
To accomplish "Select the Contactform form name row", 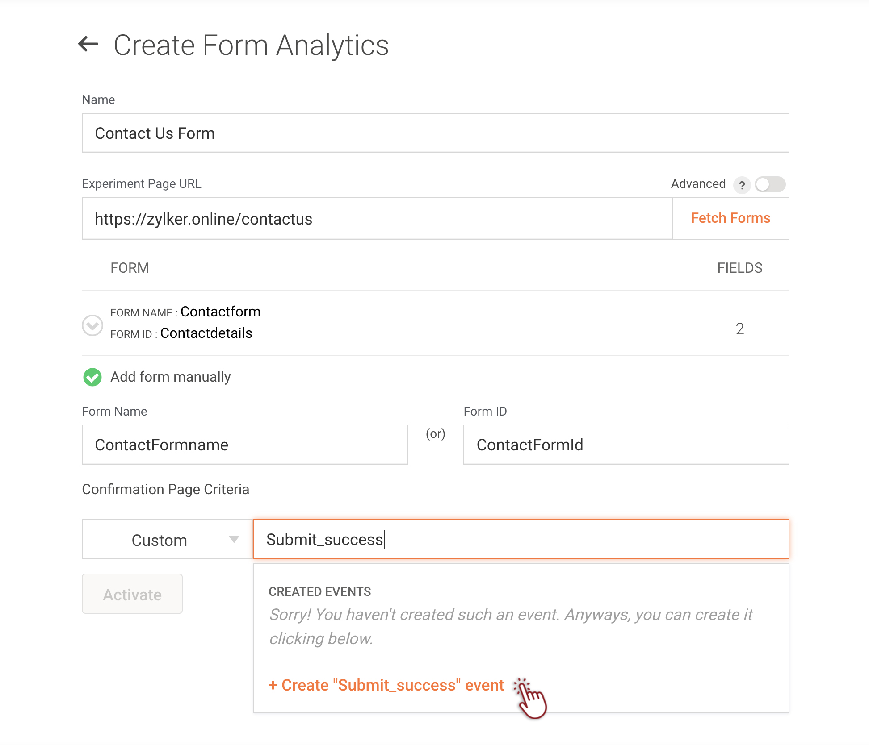I will pos(220,312).
